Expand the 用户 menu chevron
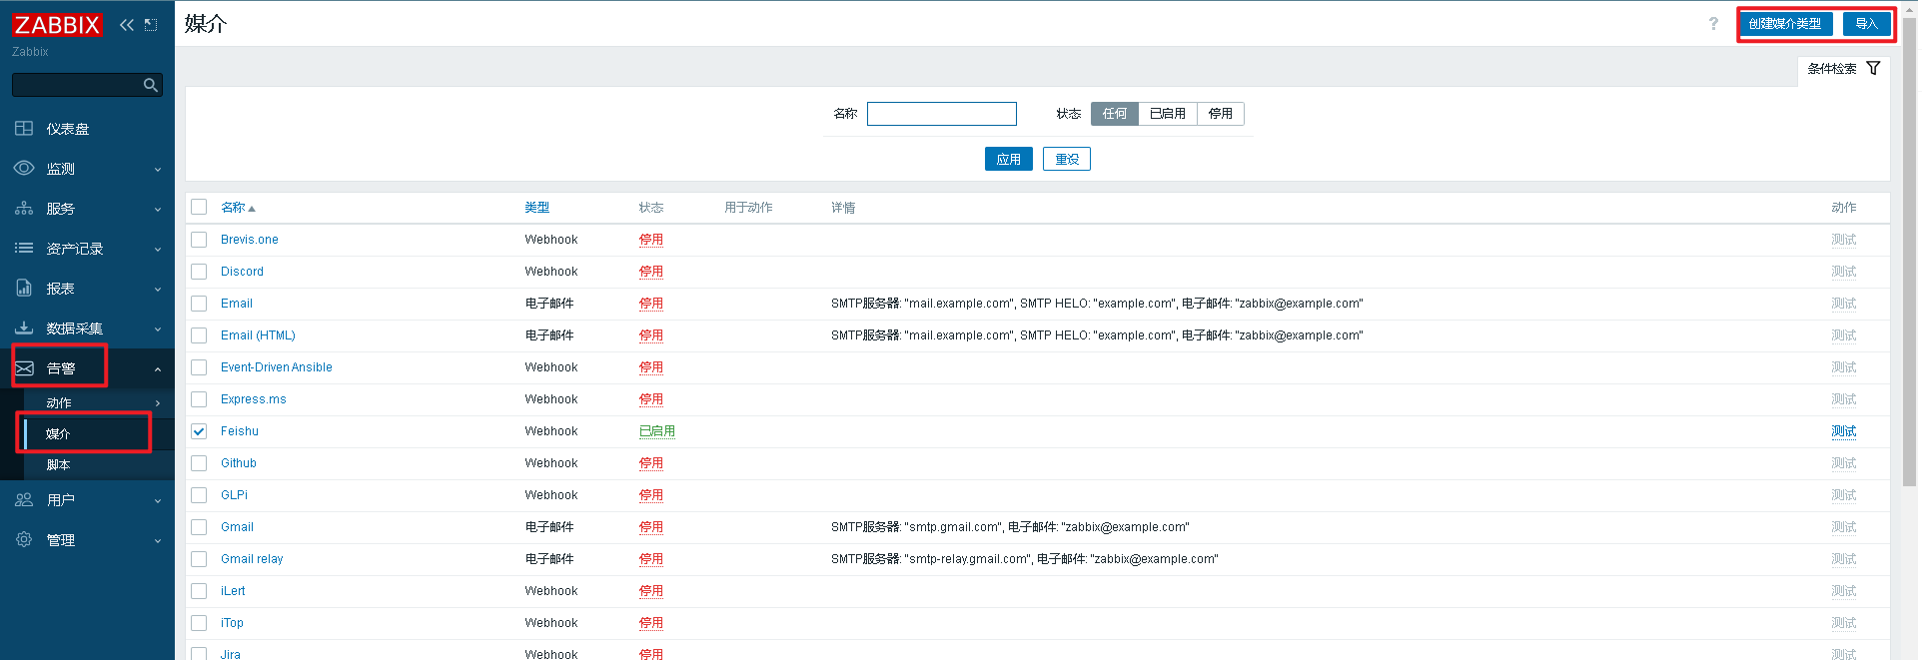The height and width of the screenshot is (660, 1922). click(x=158, y=501)
